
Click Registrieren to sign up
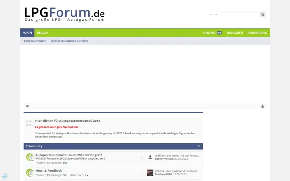258,33
